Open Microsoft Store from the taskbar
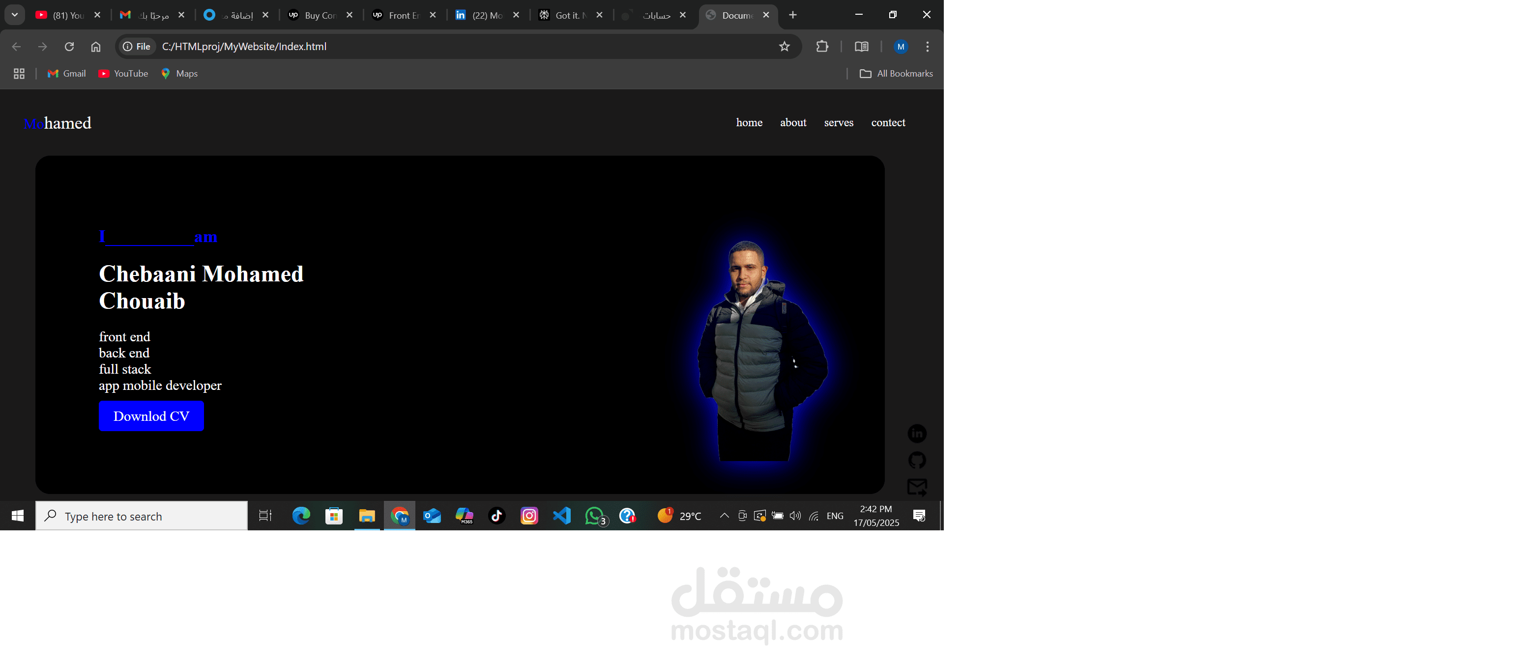The height and width of the screenshot is (659, 1515). (x=334, y=516)
